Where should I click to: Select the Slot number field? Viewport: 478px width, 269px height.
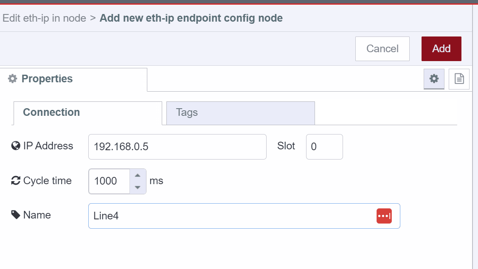click(324, 146)
